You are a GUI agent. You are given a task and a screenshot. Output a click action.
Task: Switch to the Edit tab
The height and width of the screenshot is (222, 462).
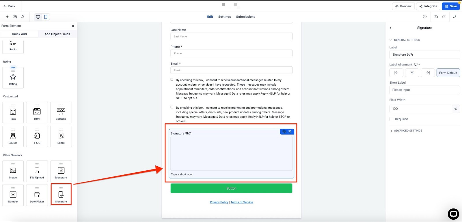(210, 17)
